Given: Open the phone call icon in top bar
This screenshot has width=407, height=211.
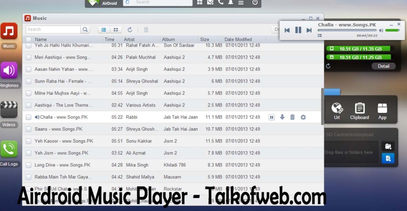Looking at the screenshot, I should tap(221, 2).
